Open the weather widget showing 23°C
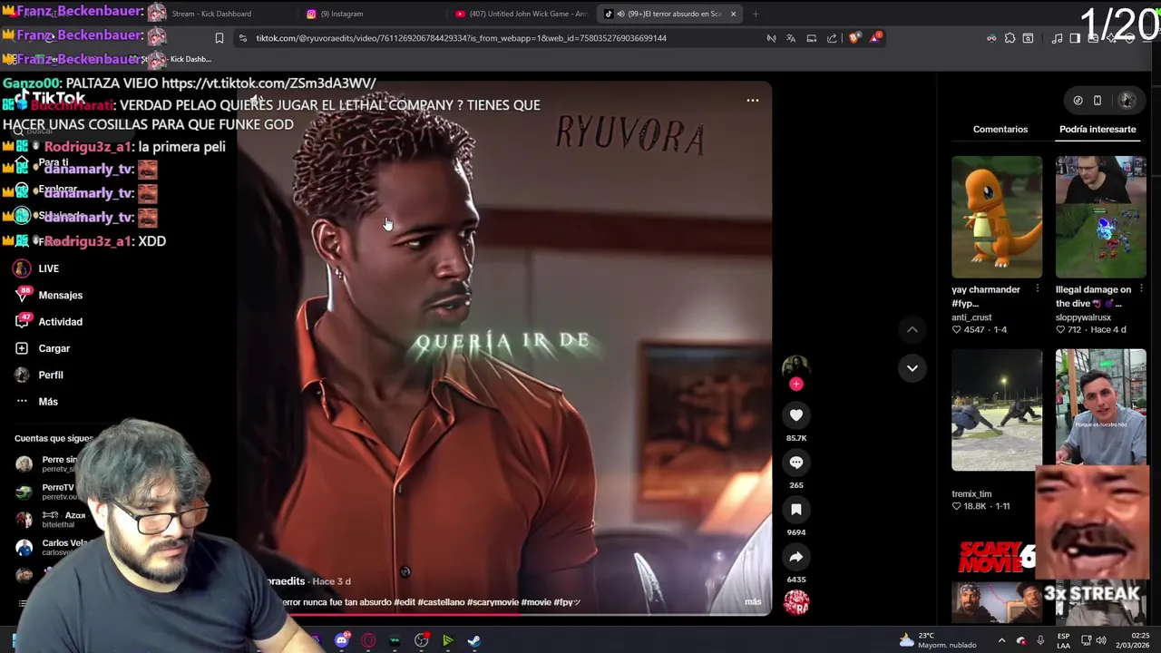The height and width of the screenshot is (653, 1161). (938, 640)
